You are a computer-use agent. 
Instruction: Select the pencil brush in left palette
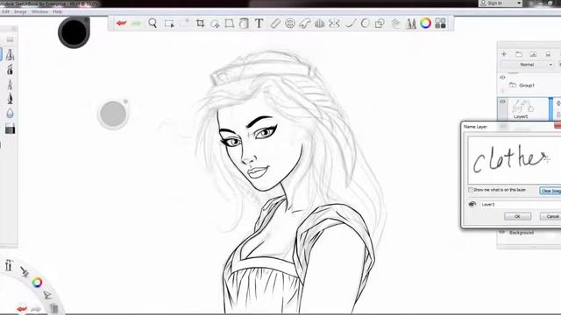(10, 54)
